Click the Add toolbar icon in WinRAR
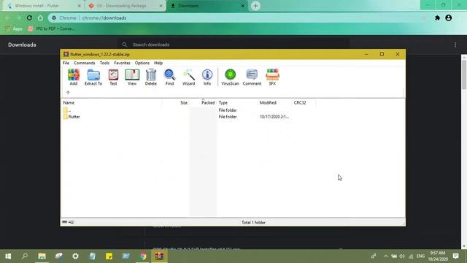The image size is (467, 263). pyautogui.click(x=74, y=77)
